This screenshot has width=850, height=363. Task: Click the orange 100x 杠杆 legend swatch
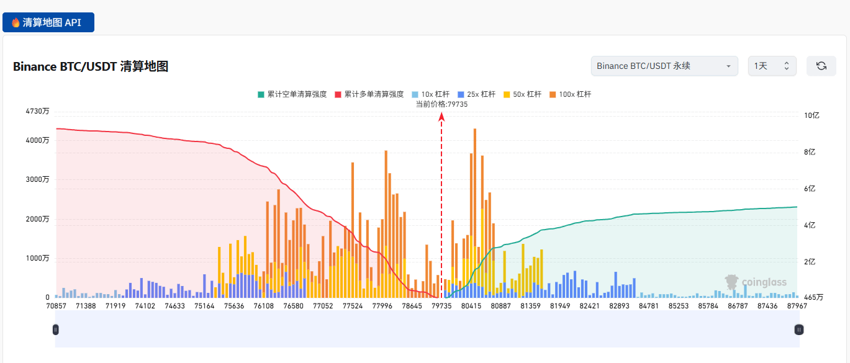[553, 94]
